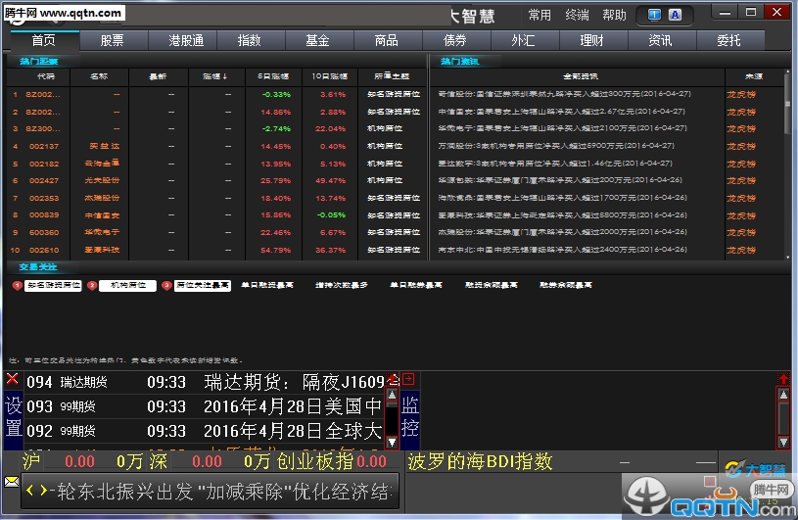Open the 委托 tab

tap(729, 40)
